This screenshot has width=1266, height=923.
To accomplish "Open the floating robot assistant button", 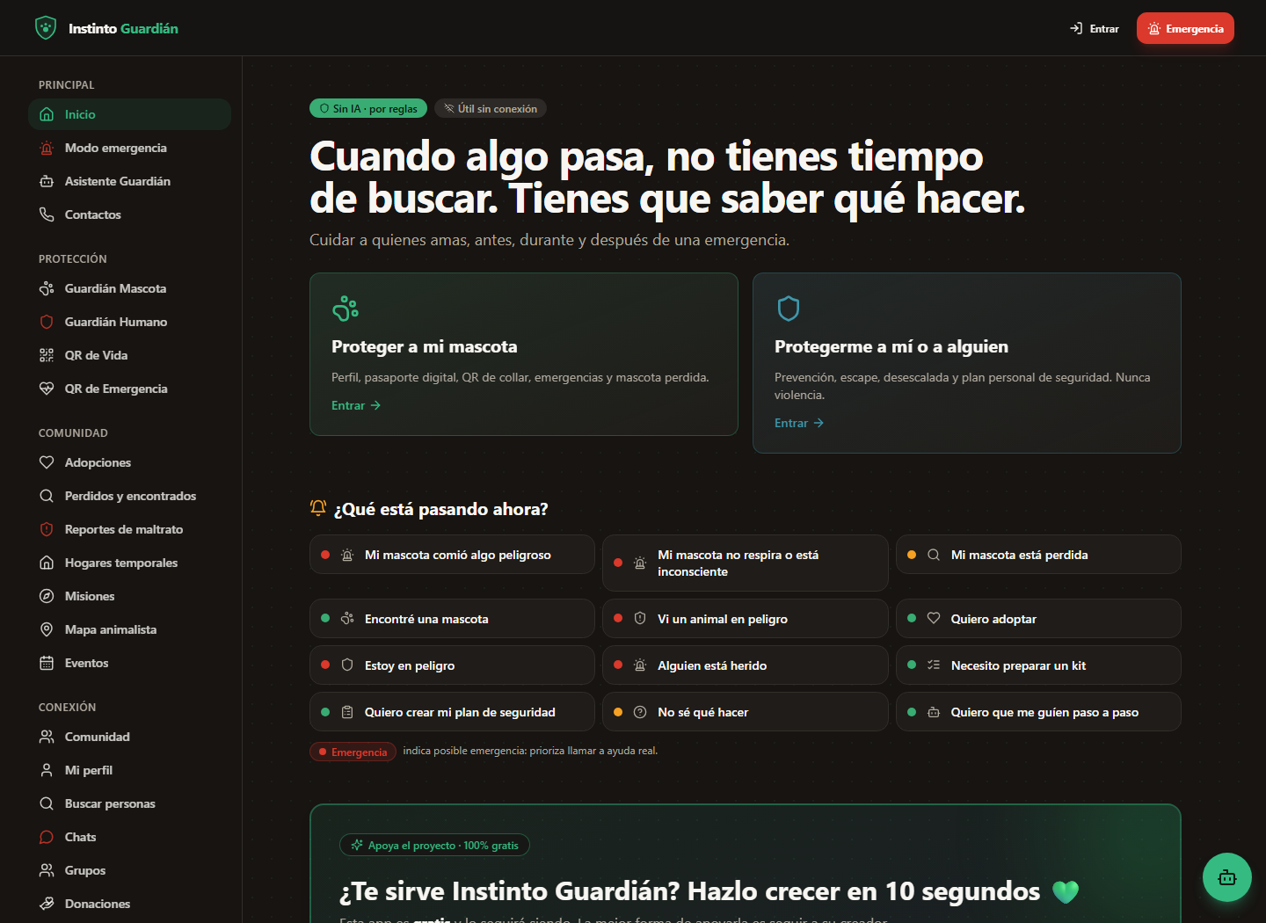I will tap(1227, 877).
